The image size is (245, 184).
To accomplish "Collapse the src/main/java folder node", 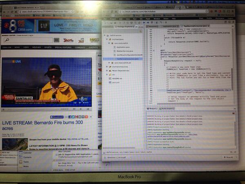I will pos(107,39).
